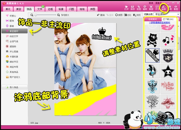The height and width of the screenshot is (130, 181).
Task: Select the 涂鸦 (Doodle) tool
Action: pyautogui.click(x=164, y=7)
